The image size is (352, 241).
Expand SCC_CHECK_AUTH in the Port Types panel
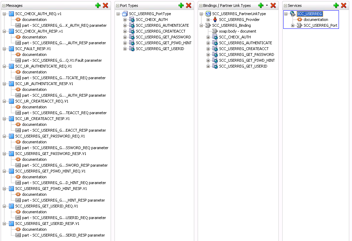pyautogui.click(x=125, y=20)
